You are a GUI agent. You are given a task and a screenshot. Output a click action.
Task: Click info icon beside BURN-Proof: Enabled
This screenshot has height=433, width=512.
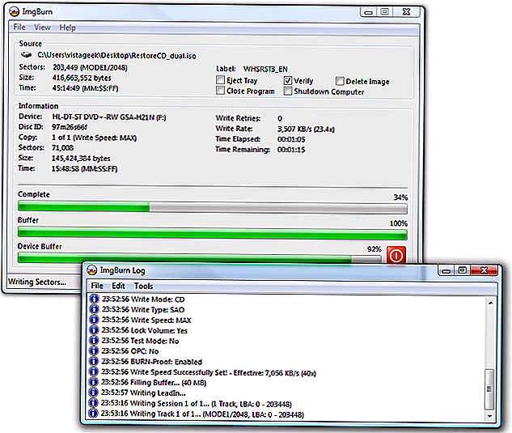[x=94, y=362]
